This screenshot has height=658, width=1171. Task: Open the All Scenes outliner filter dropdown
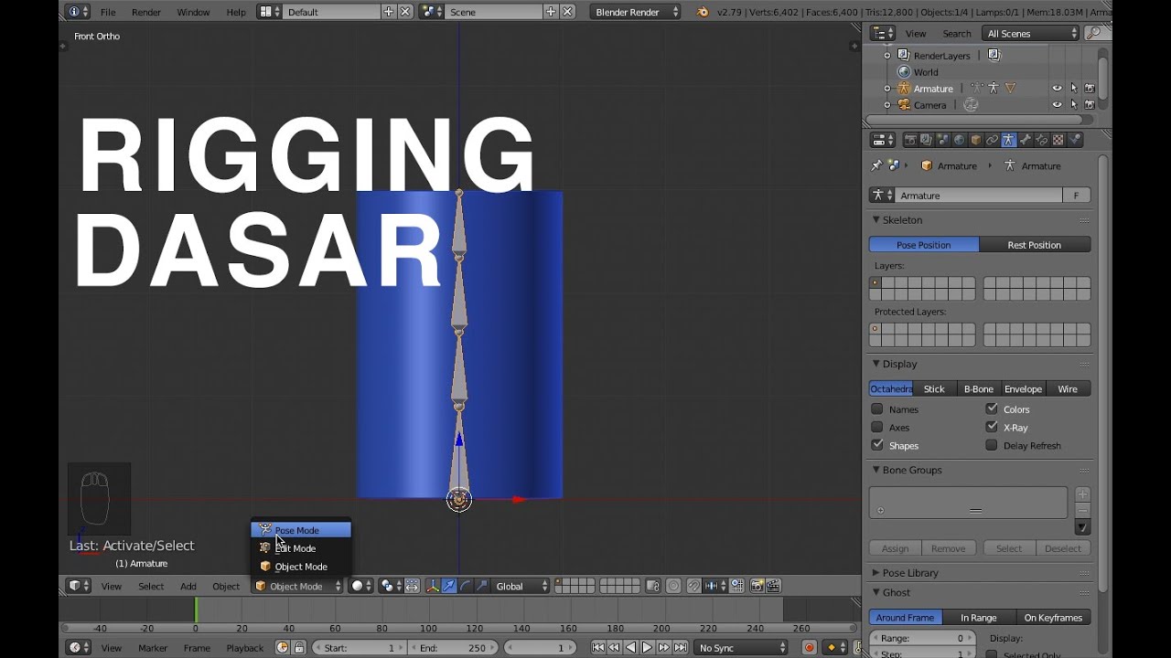coord(1031,33)
